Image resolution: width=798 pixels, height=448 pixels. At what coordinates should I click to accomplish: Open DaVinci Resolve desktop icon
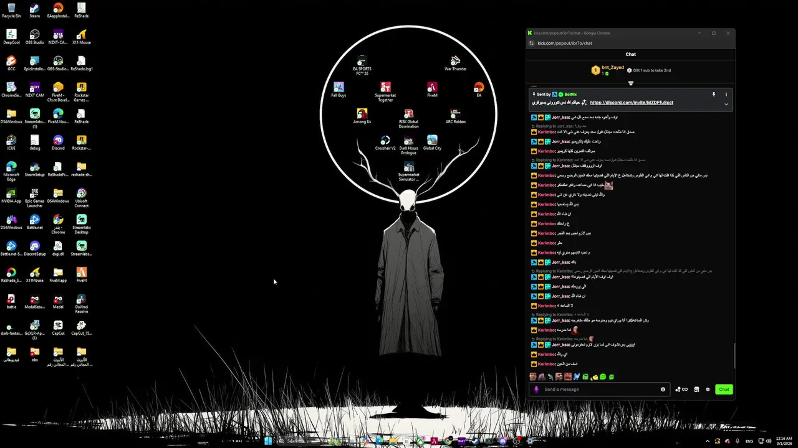click(81, 304)
